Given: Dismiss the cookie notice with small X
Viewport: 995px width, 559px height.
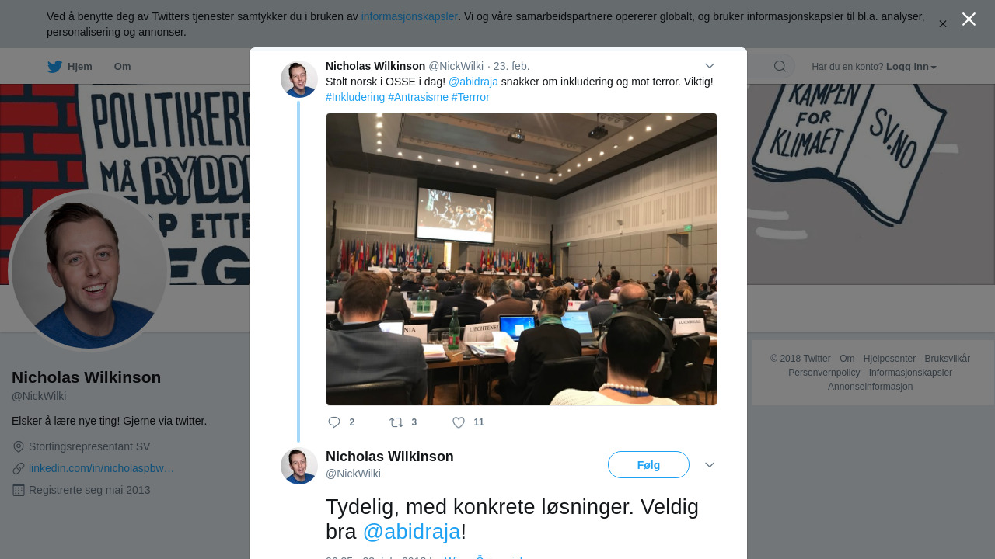Looking at the screenshot, I should pyautogui.click(x=942, y=24).
